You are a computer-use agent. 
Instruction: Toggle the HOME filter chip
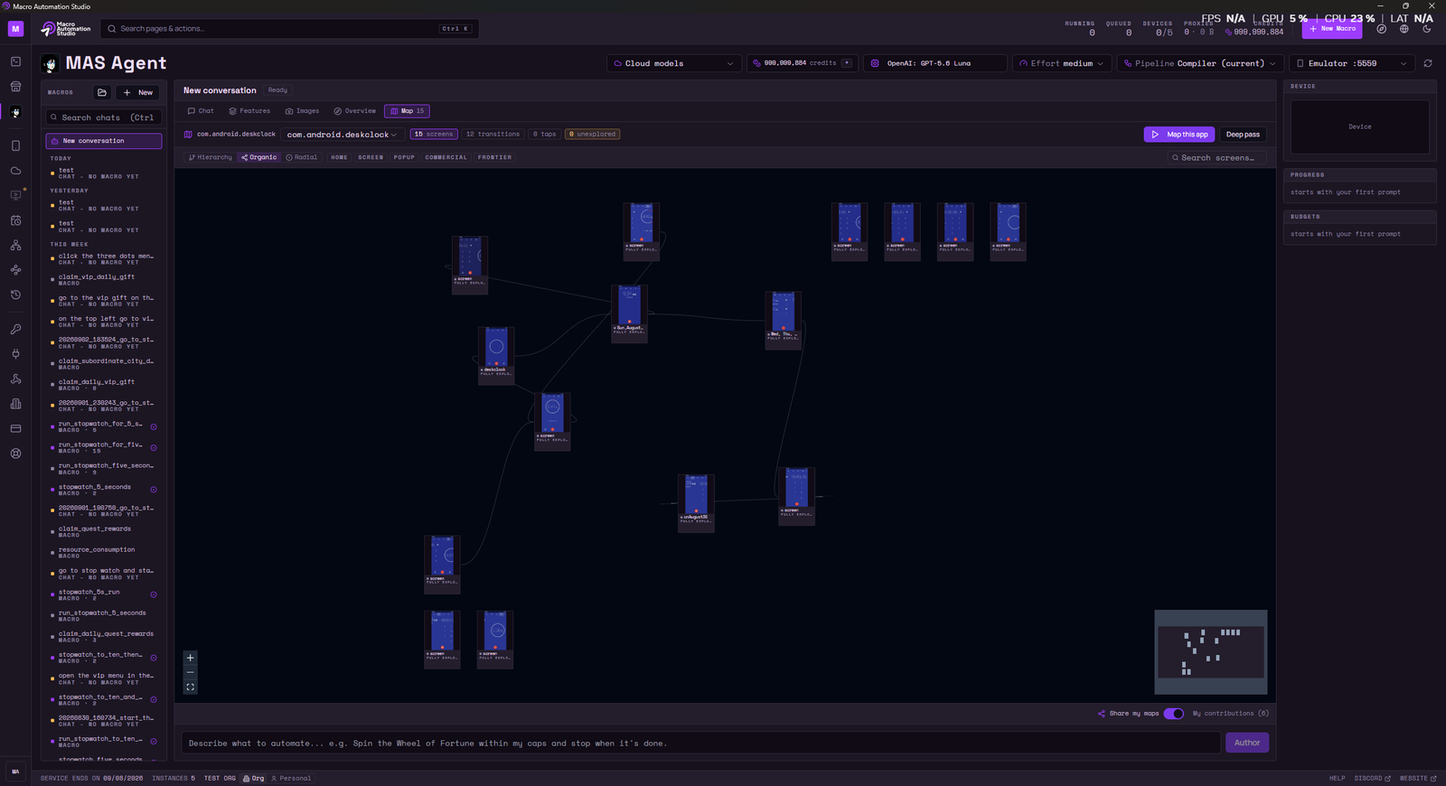coord(339,157)
